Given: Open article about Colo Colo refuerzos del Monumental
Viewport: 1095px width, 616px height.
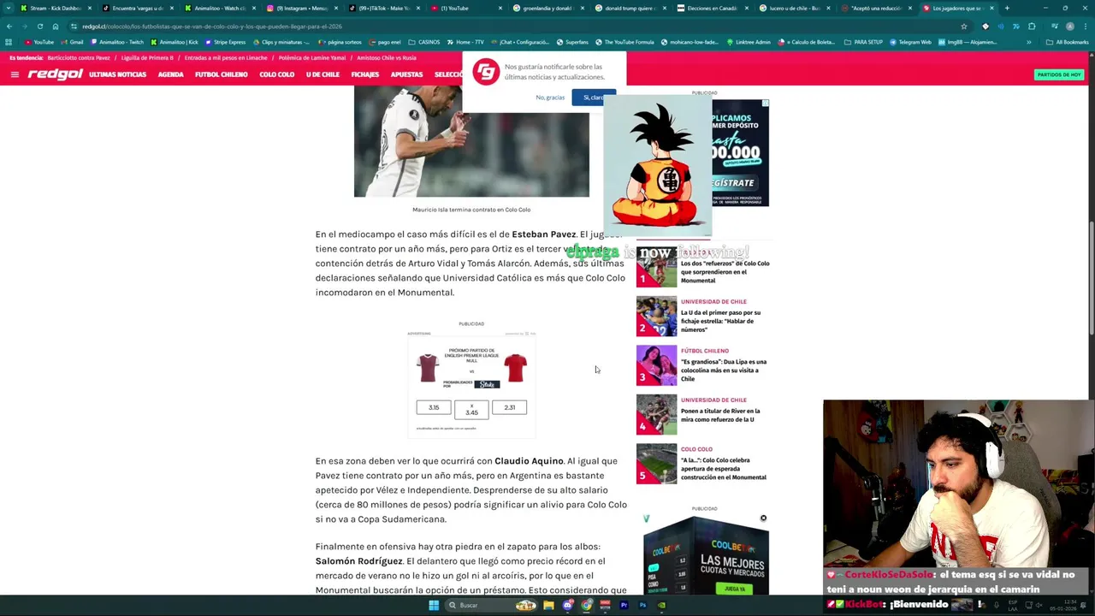Looking at the screenshot, I should pos(725,271).
